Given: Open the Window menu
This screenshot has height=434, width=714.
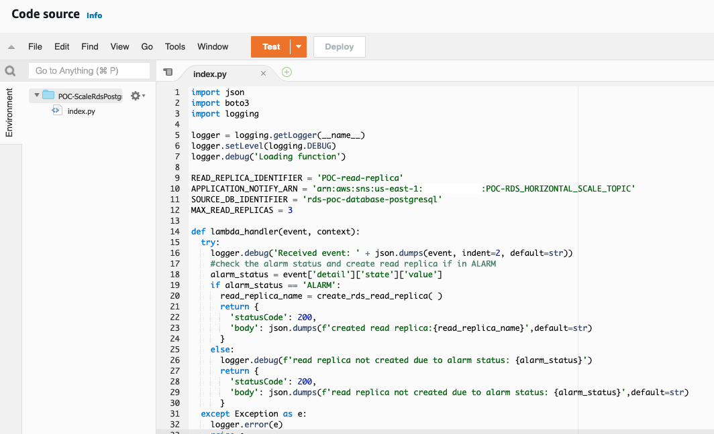Looking at the screenshot, I should coord(213,47).
